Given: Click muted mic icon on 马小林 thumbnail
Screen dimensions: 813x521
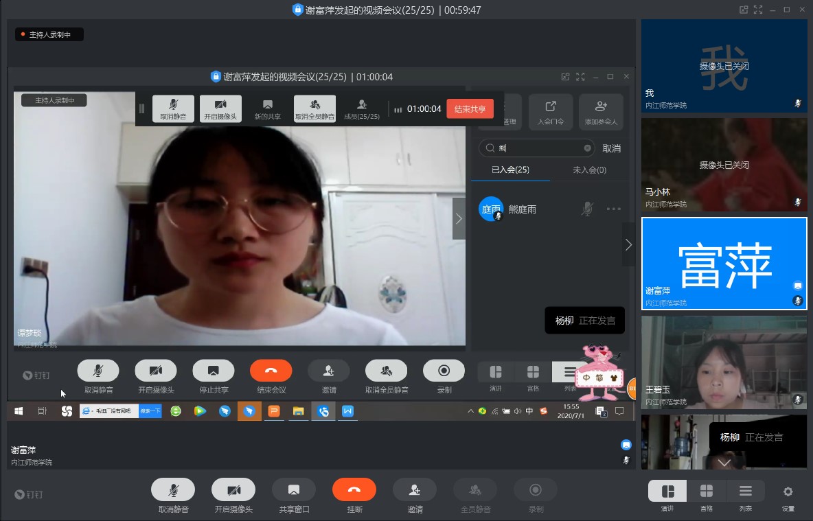Looking at the screenshot, I should 798,202.
